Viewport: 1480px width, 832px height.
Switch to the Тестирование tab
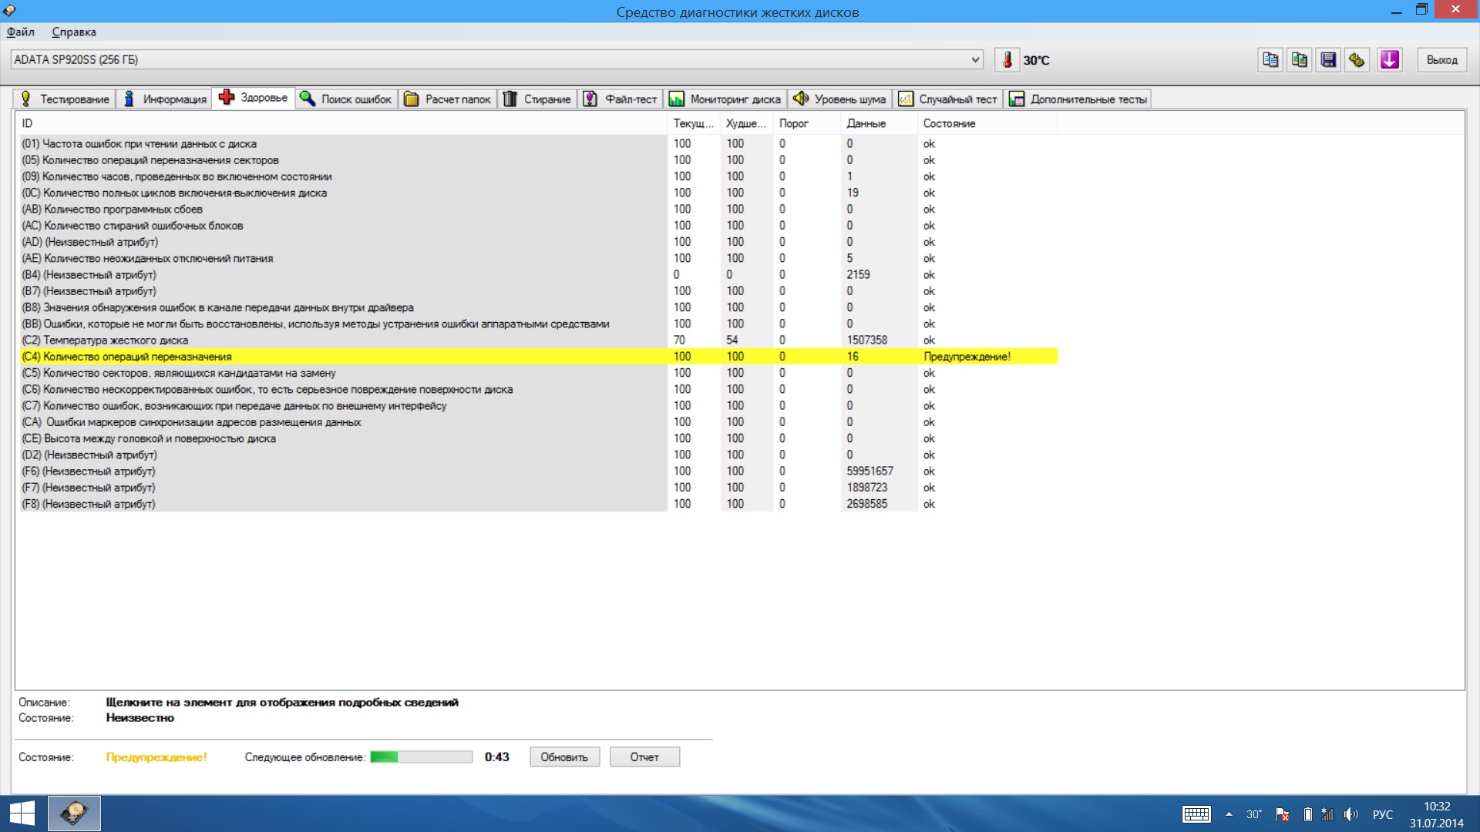click(65, 99)
